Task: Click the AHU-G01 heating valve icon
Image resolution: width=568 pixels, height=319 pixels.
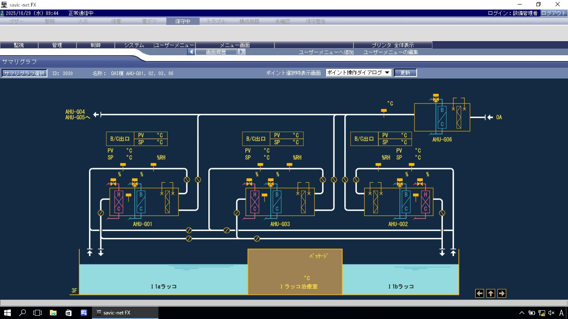Action: [113, 182]
